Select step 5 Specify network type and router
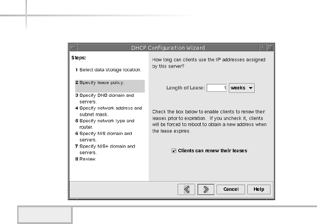The height and width of the screenshot is (224, 317). tap(105, 124)
